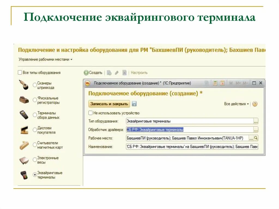
Task: Close the Подключаемое оборудование dialog
Action: pyautogui.click(x=261, y=83)
